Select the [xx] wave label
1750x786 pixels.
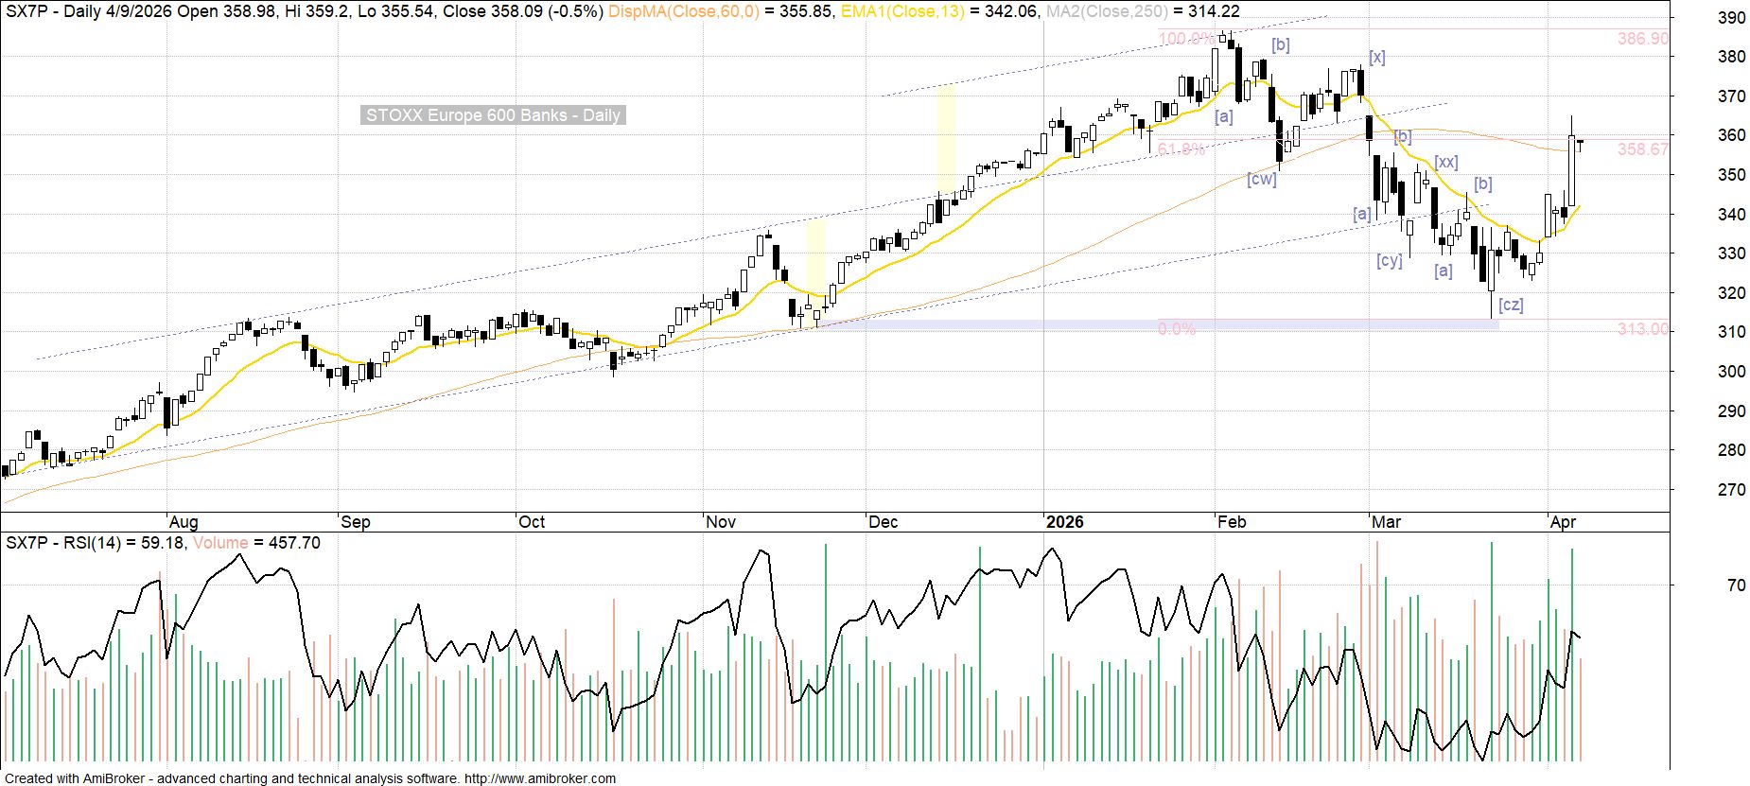pyautogui.click(x=1445, y=162)
